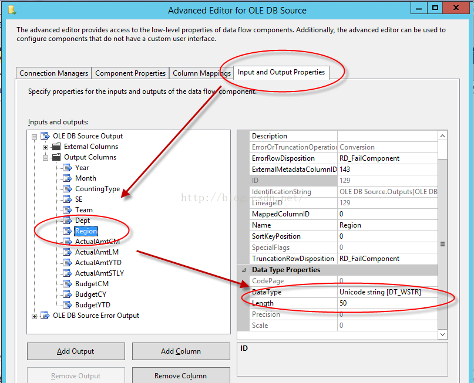Click the BudgetCM column icon
The image size is (474, 383).
[x=68, y=284]
